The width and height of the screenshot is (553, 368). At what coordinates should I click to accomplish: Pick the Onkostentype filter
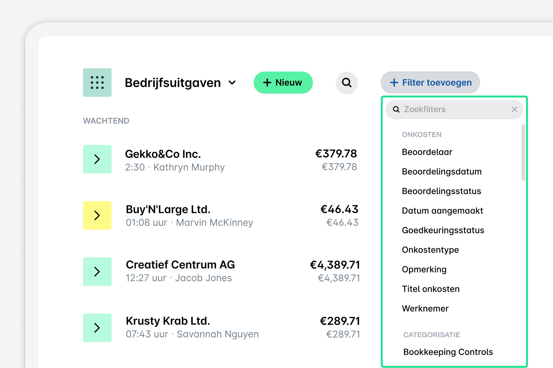(430, 250)
